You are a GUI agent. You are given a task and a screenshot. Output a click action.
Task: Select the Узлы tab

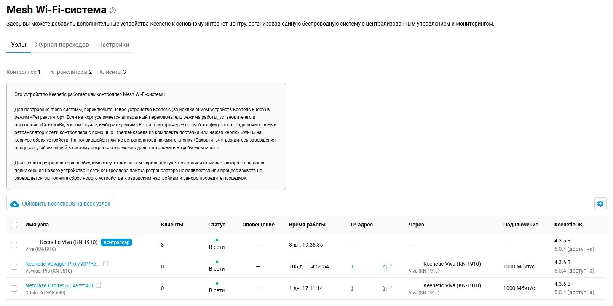[19, 45]
